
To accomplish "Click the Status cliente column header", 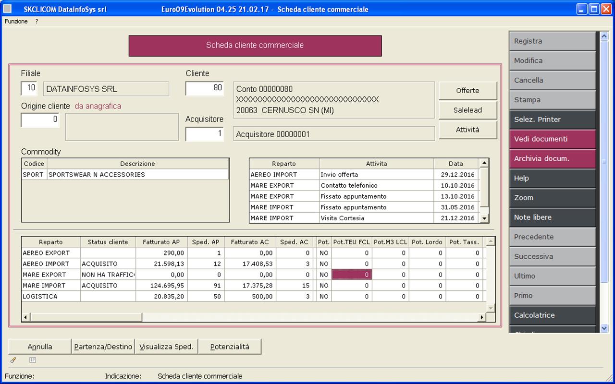I will [108, 242].
